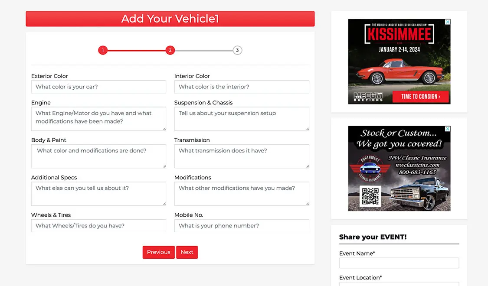Click the AdChoices icon on Kissimmee ad
Viewport: 488px width, 286px height.
448,22
